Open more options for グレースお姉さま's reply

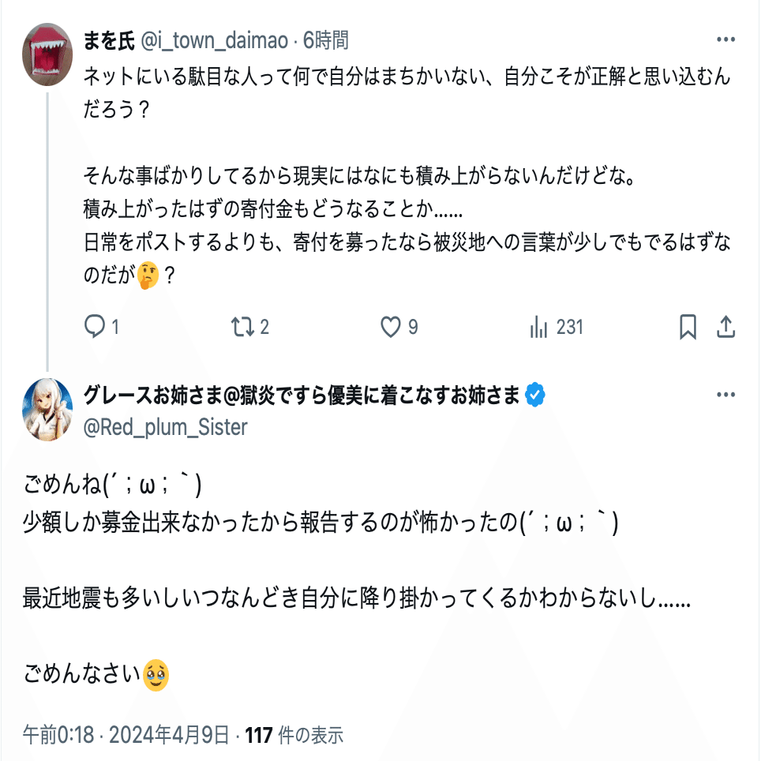[725, 395]
